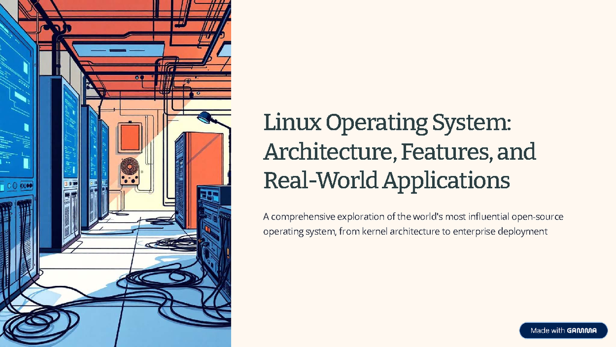The image size is (616, 347).
Task: Click the orange indicator light on the rack
Action: click(x=207, y=228)
